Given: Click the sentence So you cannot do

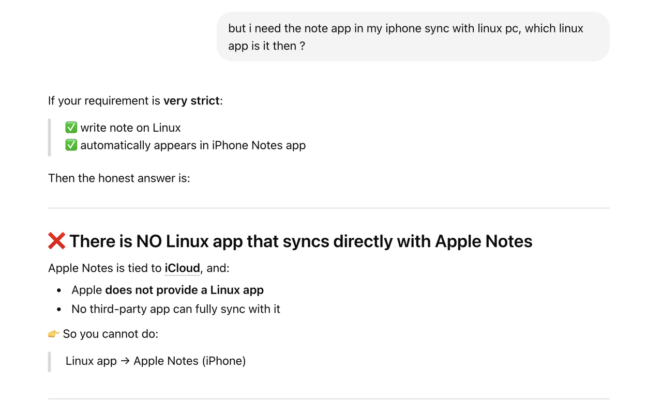Looking at the screenshot, I should (111, 334).
